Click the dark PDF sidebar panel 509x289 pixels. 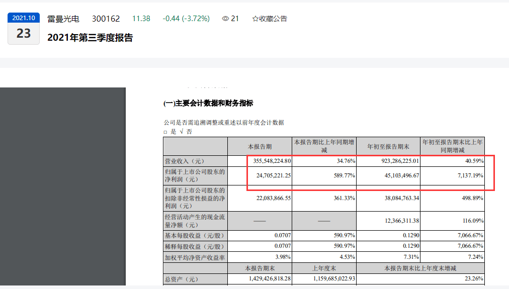pyautogui.click(x=62, y=186)
